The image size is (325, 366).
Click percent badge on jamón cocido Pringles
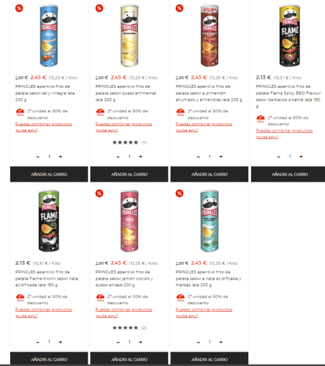pyautogui.click(x=99, y=193)
